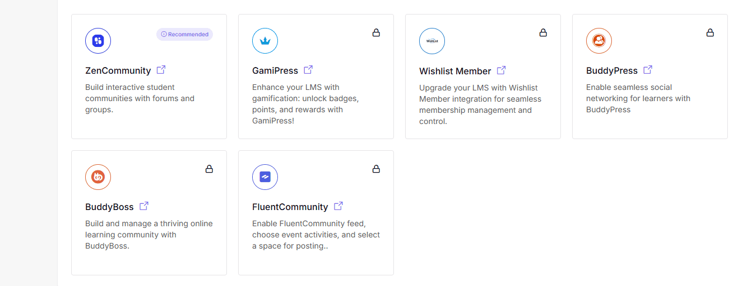Screen dimensions: 738x286
Task: Open BuddyBoss external link icon
Action: [x=144, y=206]
